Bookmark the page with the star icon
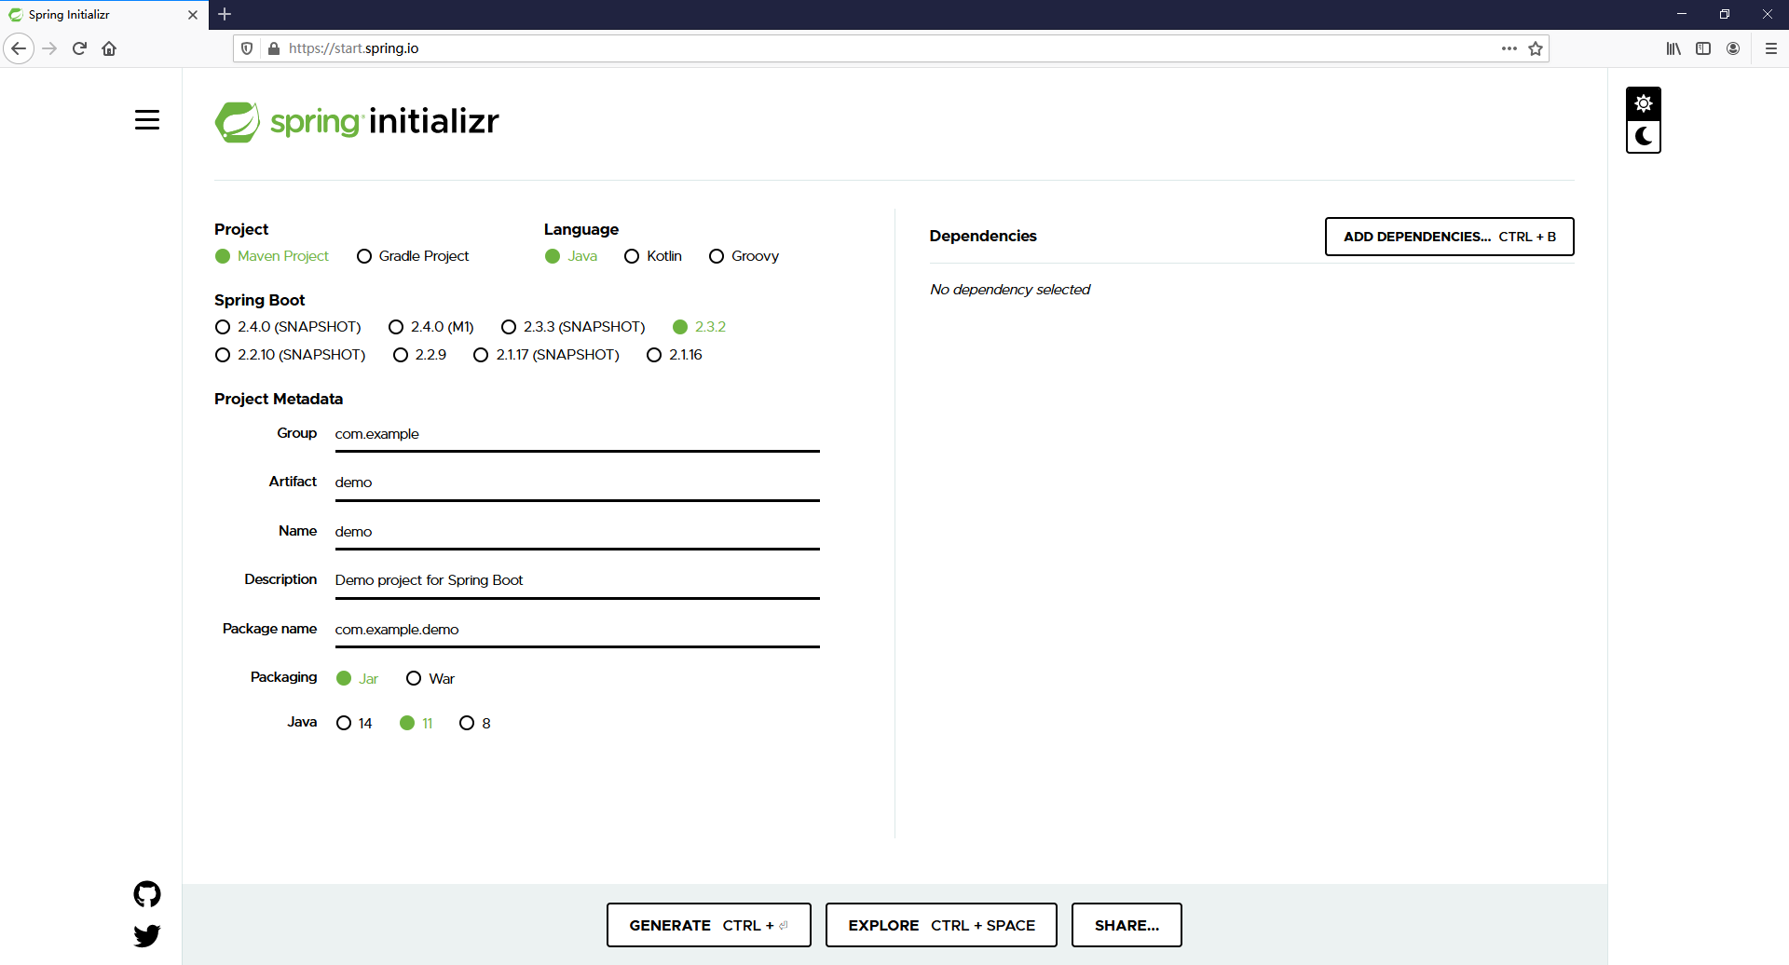The width and height of the screenshot is (1789, 965). click(x=1536, y=48)
